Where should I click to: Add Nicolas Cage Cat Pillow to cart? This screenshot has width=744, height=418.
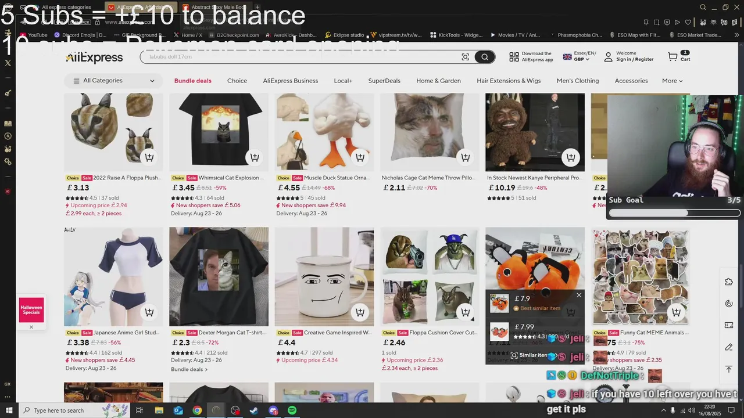465,157
